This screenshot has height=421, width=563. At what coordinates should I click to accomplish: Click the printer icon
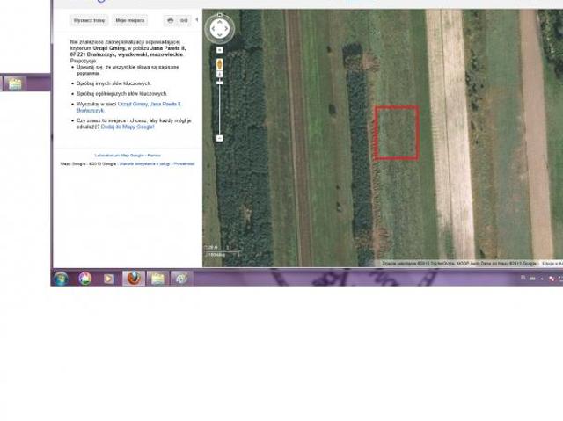[x=171, y=20]
